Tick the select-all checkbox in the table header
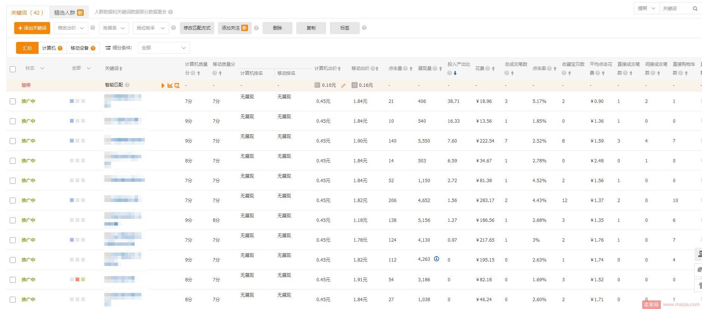 click(x=13, y=69)
